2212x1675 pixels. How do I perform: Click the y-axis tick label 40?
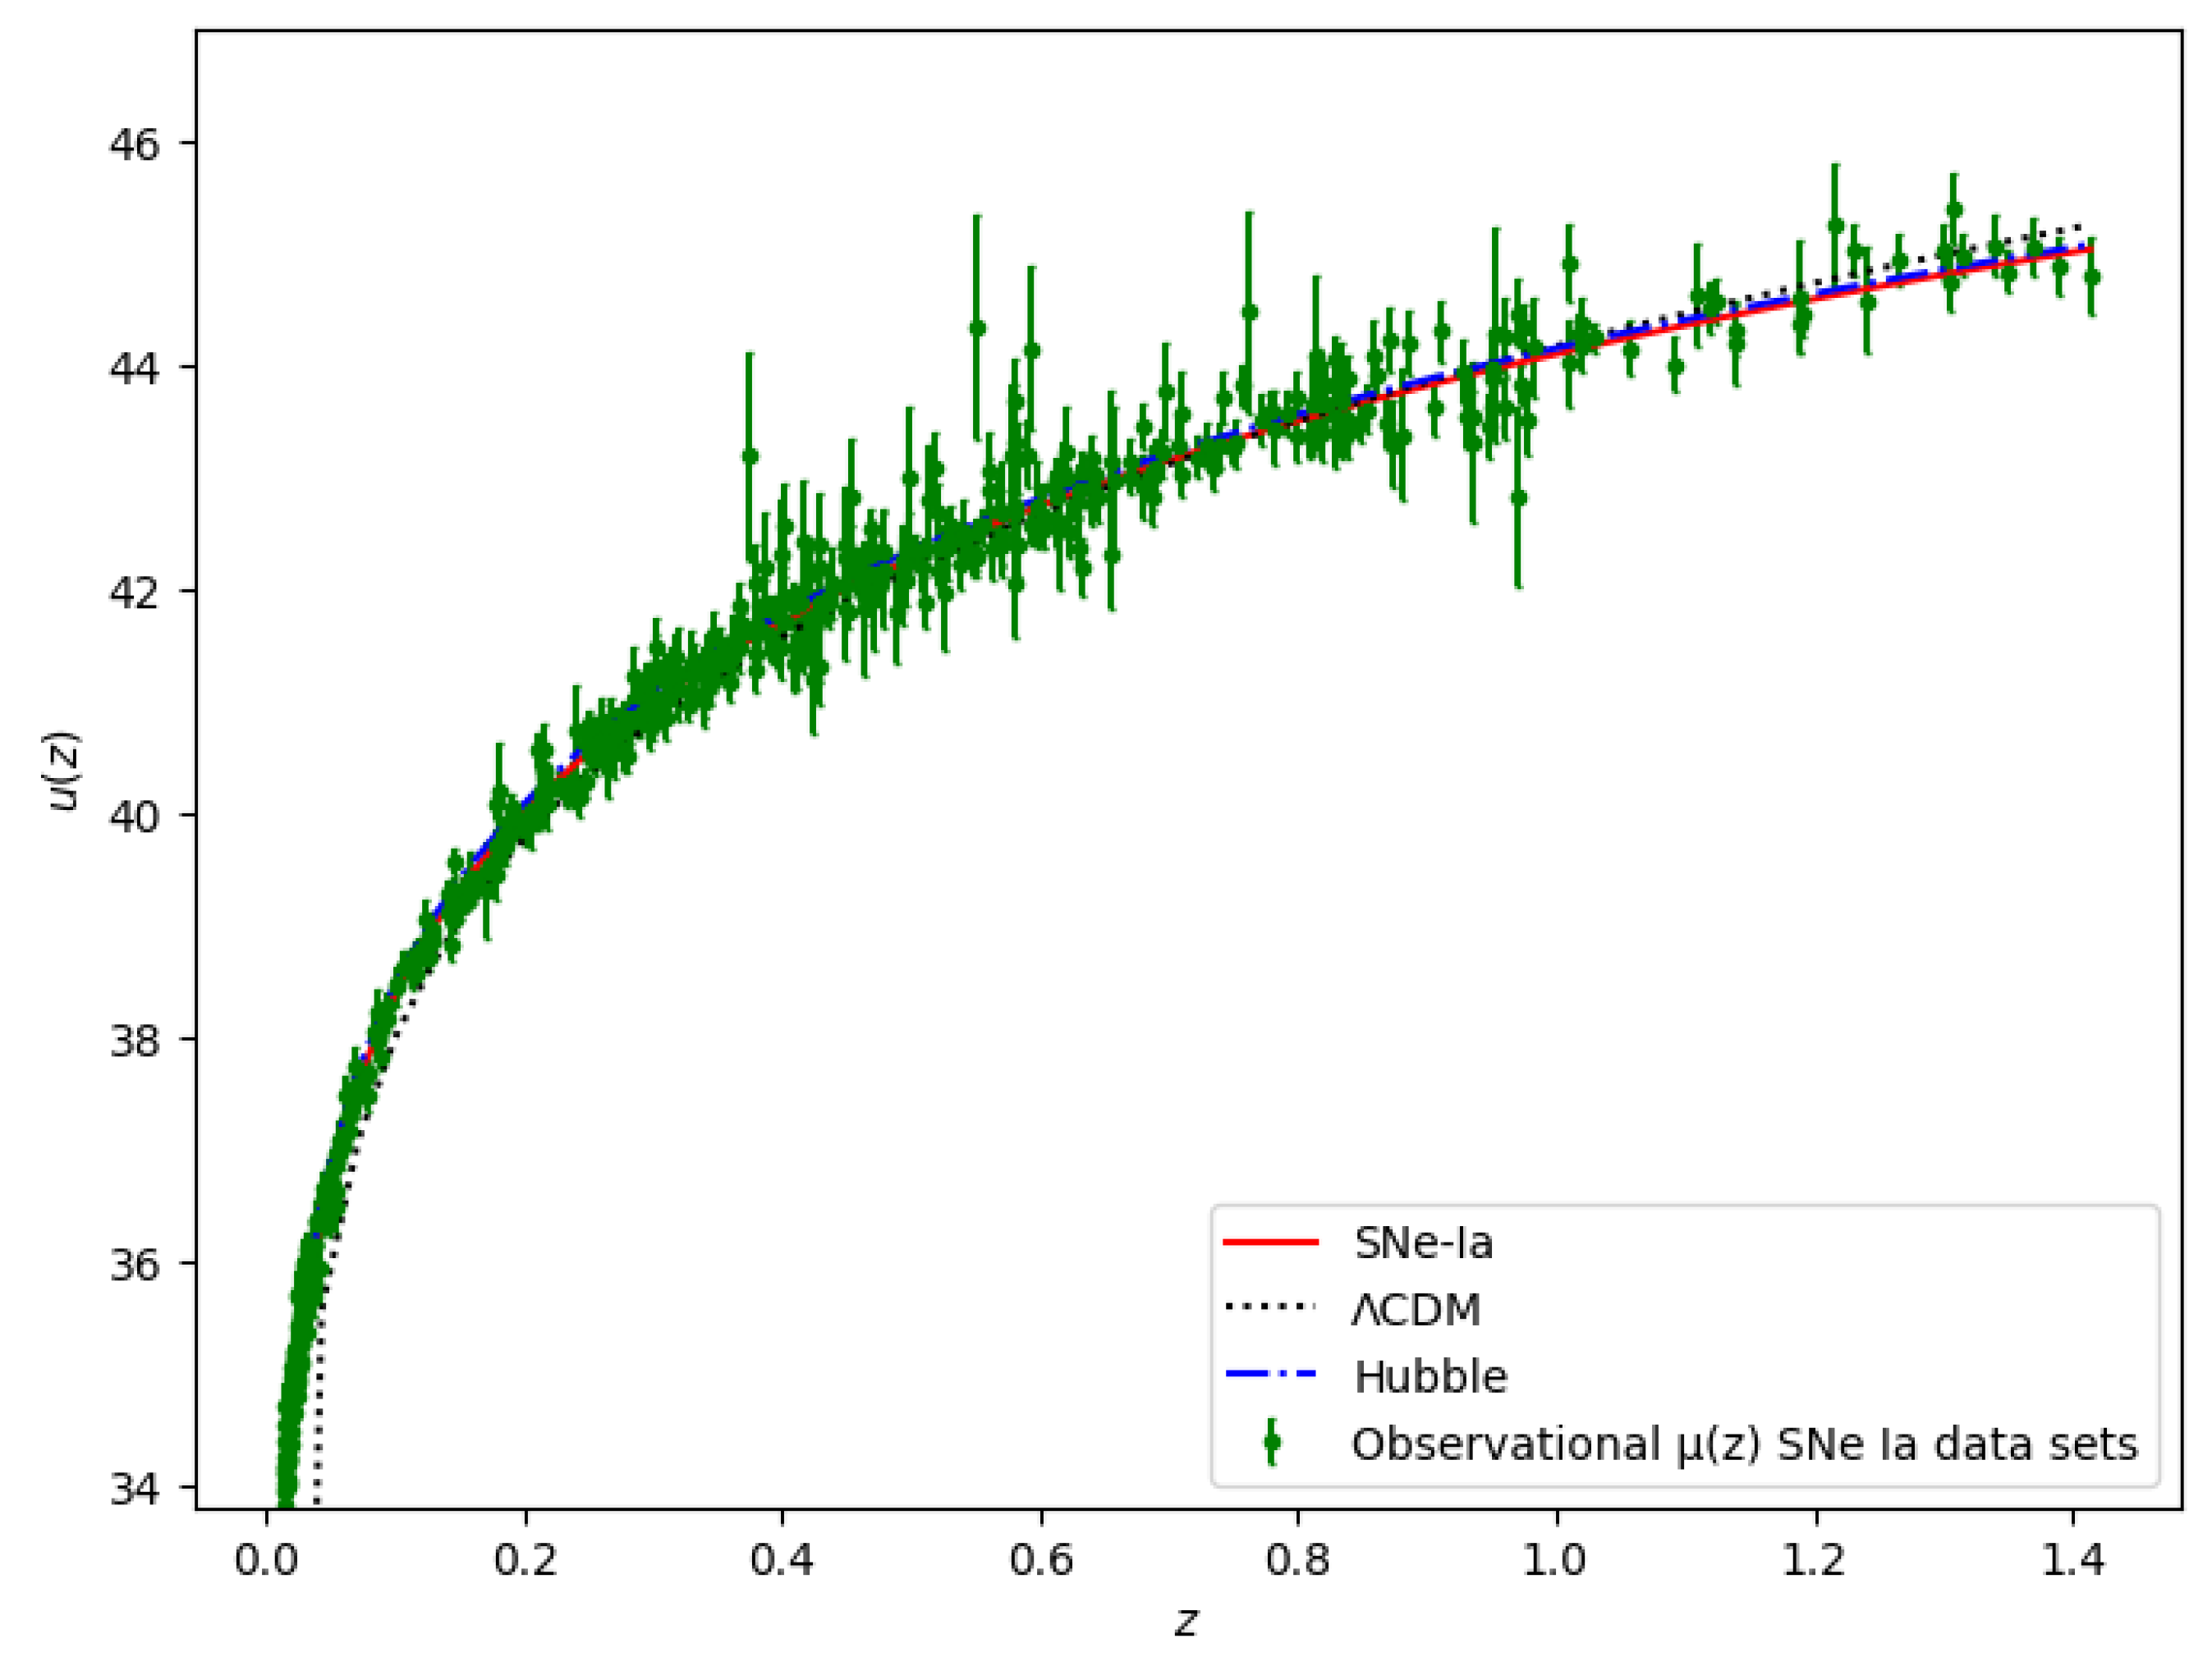(134, 817)
